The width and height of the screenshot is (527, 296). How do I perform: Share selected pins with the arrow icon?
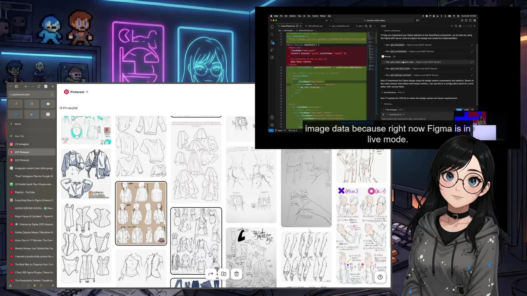[x=210, y=274]
